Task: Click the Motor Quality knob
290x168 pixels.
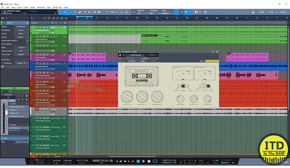Action: pyautogui.click(x=157, y=97)
